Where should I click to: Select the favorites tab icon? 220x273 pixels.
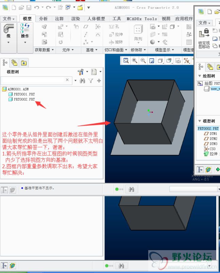(24, 63)
